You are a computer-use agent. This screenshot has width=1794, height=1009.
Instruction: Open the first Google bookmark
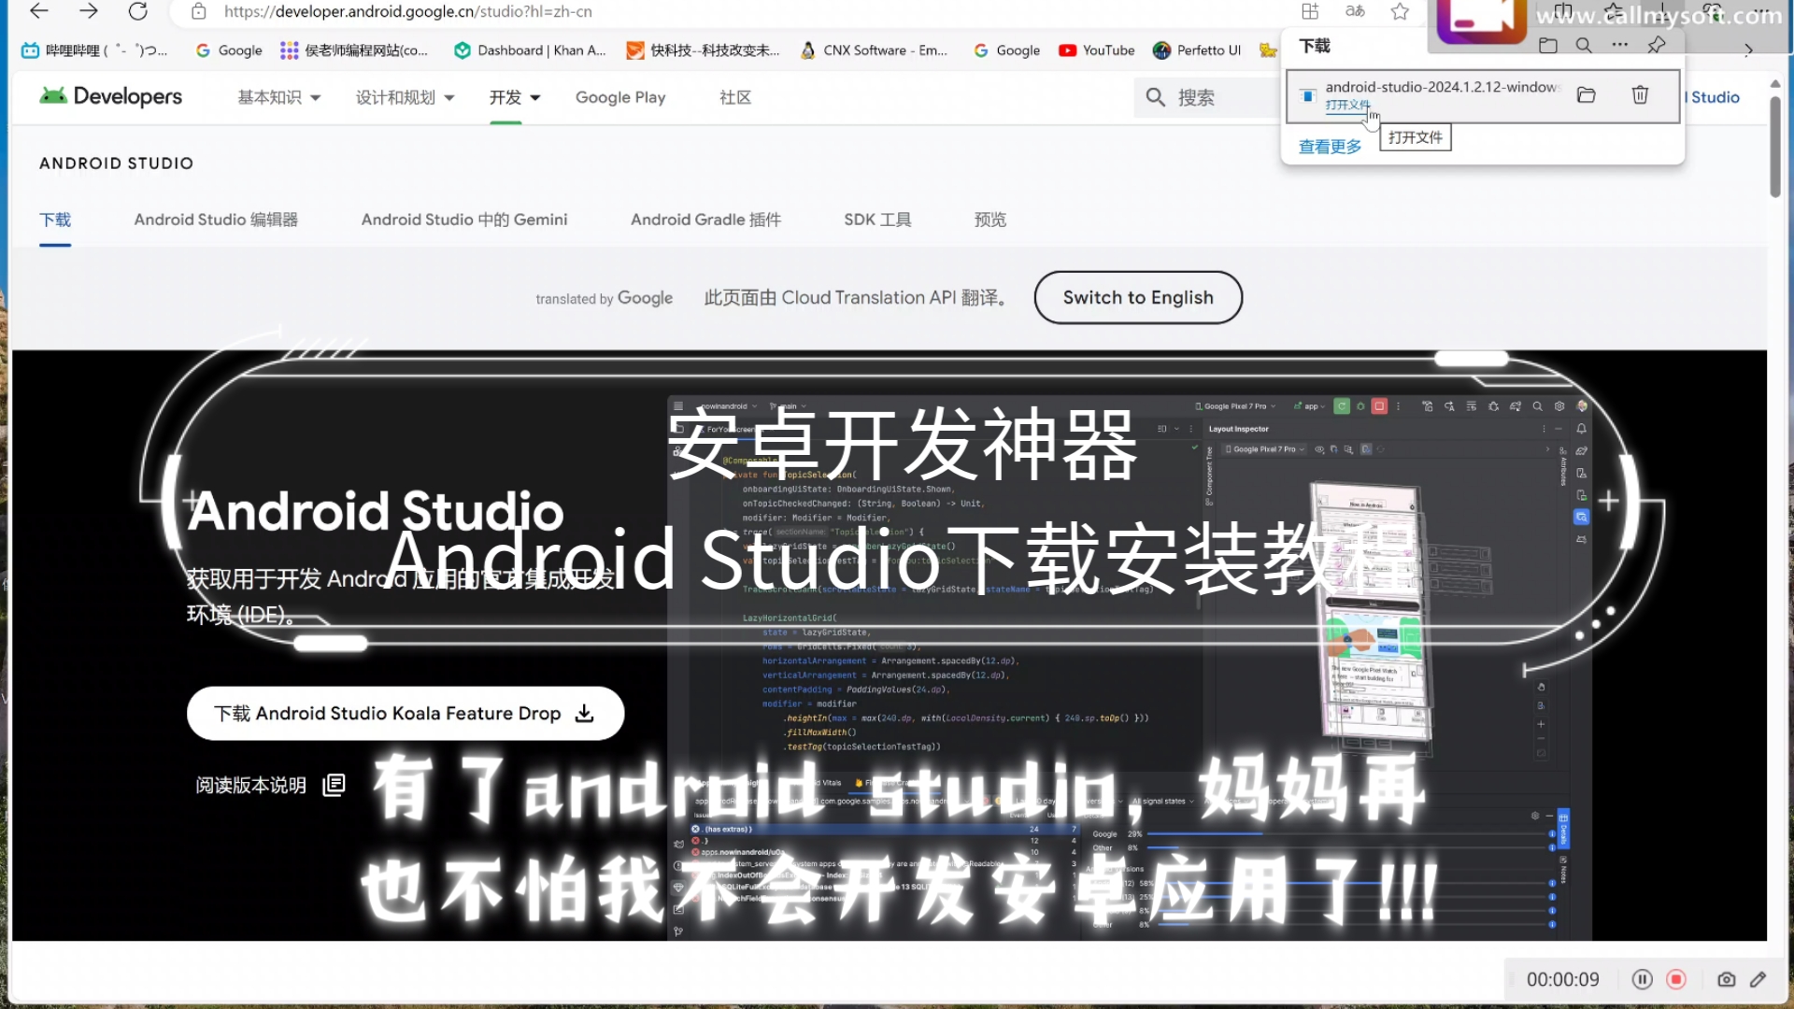[229, 50]
